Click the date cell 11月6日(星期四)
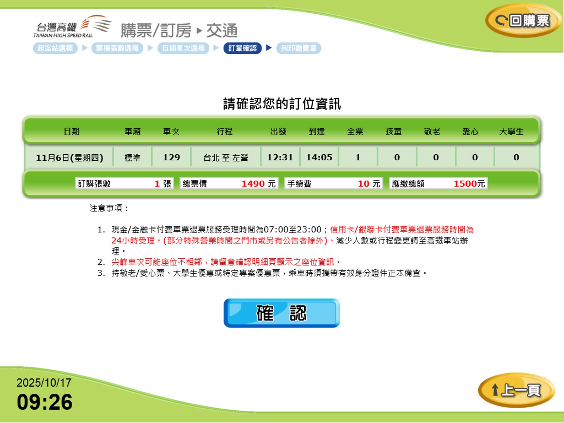 69,157
